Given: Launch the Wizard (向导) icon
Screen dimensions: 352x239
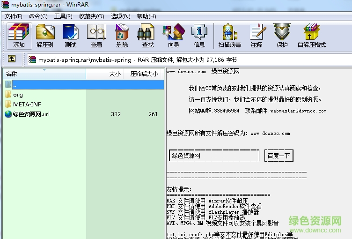Looking at the screenshot, I should [x=174, y=36].
